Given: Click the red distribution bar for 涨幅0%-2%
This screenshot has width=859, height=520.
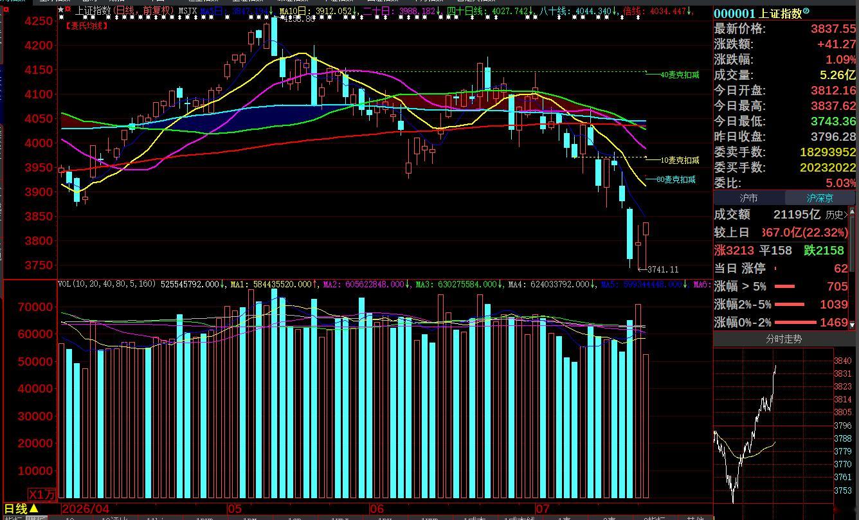Looking at the screenshot, I should (x=795, y=323).
